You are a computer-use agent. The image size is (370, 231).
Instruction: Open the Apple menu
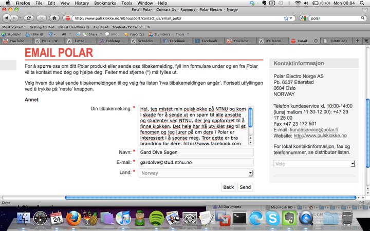point(8,3)
